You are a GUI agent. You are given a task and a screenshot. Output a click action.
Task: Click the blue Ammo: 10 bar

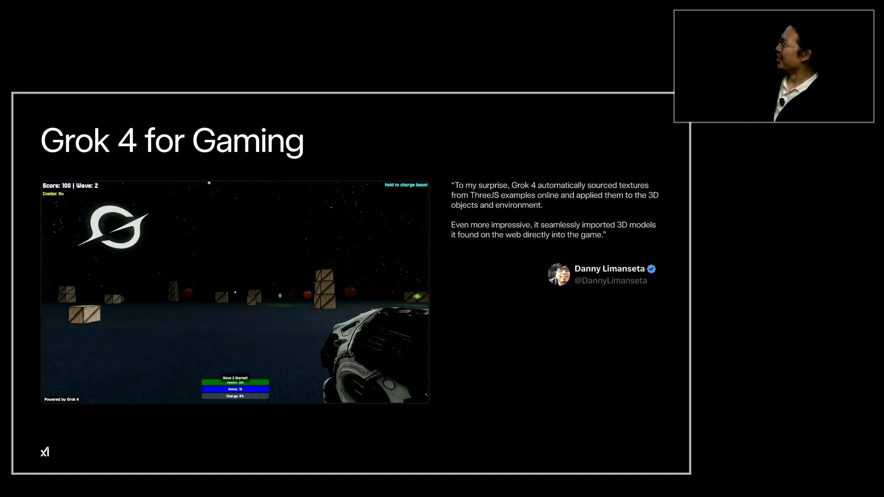[235, 389]
